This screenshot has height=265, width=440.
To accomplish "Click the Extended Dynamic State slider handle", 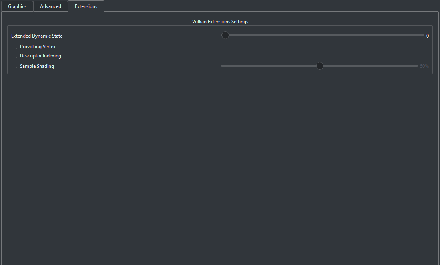I will click(225, 35).
